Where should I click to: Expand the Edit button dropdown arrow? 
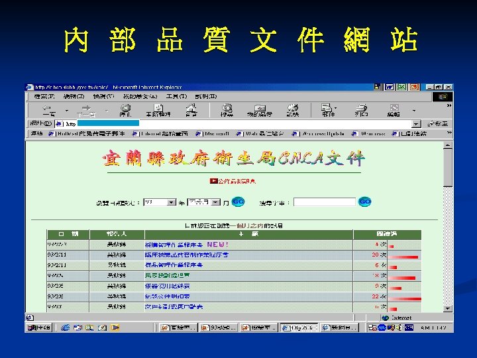tap(414, 111)
